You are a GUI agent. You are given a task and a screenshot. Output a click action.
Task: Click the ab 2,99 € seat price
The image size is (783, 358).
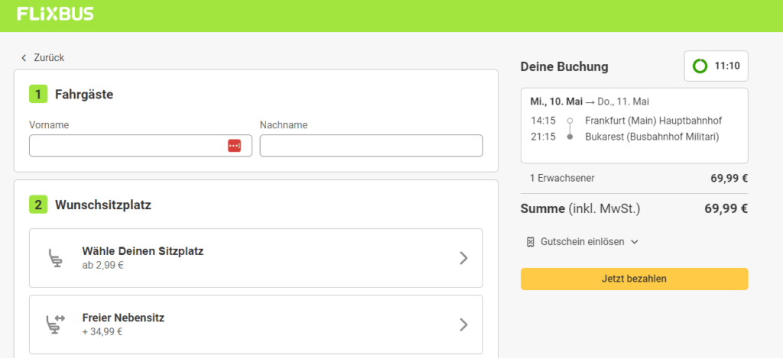coord(103,266)
